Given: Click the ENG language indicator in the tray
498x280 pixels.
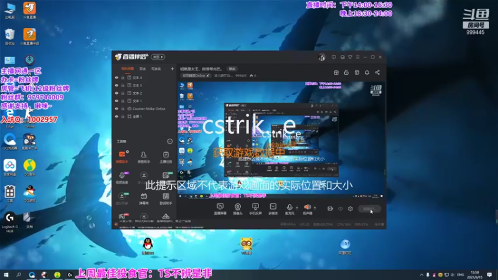Looking at the screenshot, I should click(x=460, y=274).
